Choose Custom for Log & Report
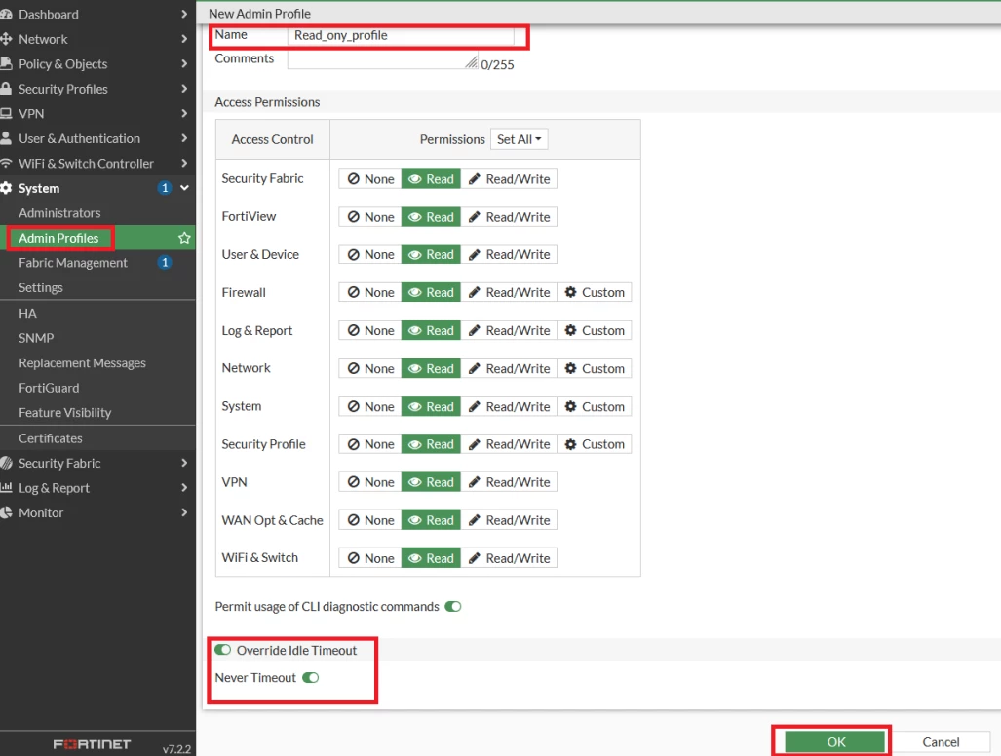This screenshot has width=1001, height=756. coord(595,330)
